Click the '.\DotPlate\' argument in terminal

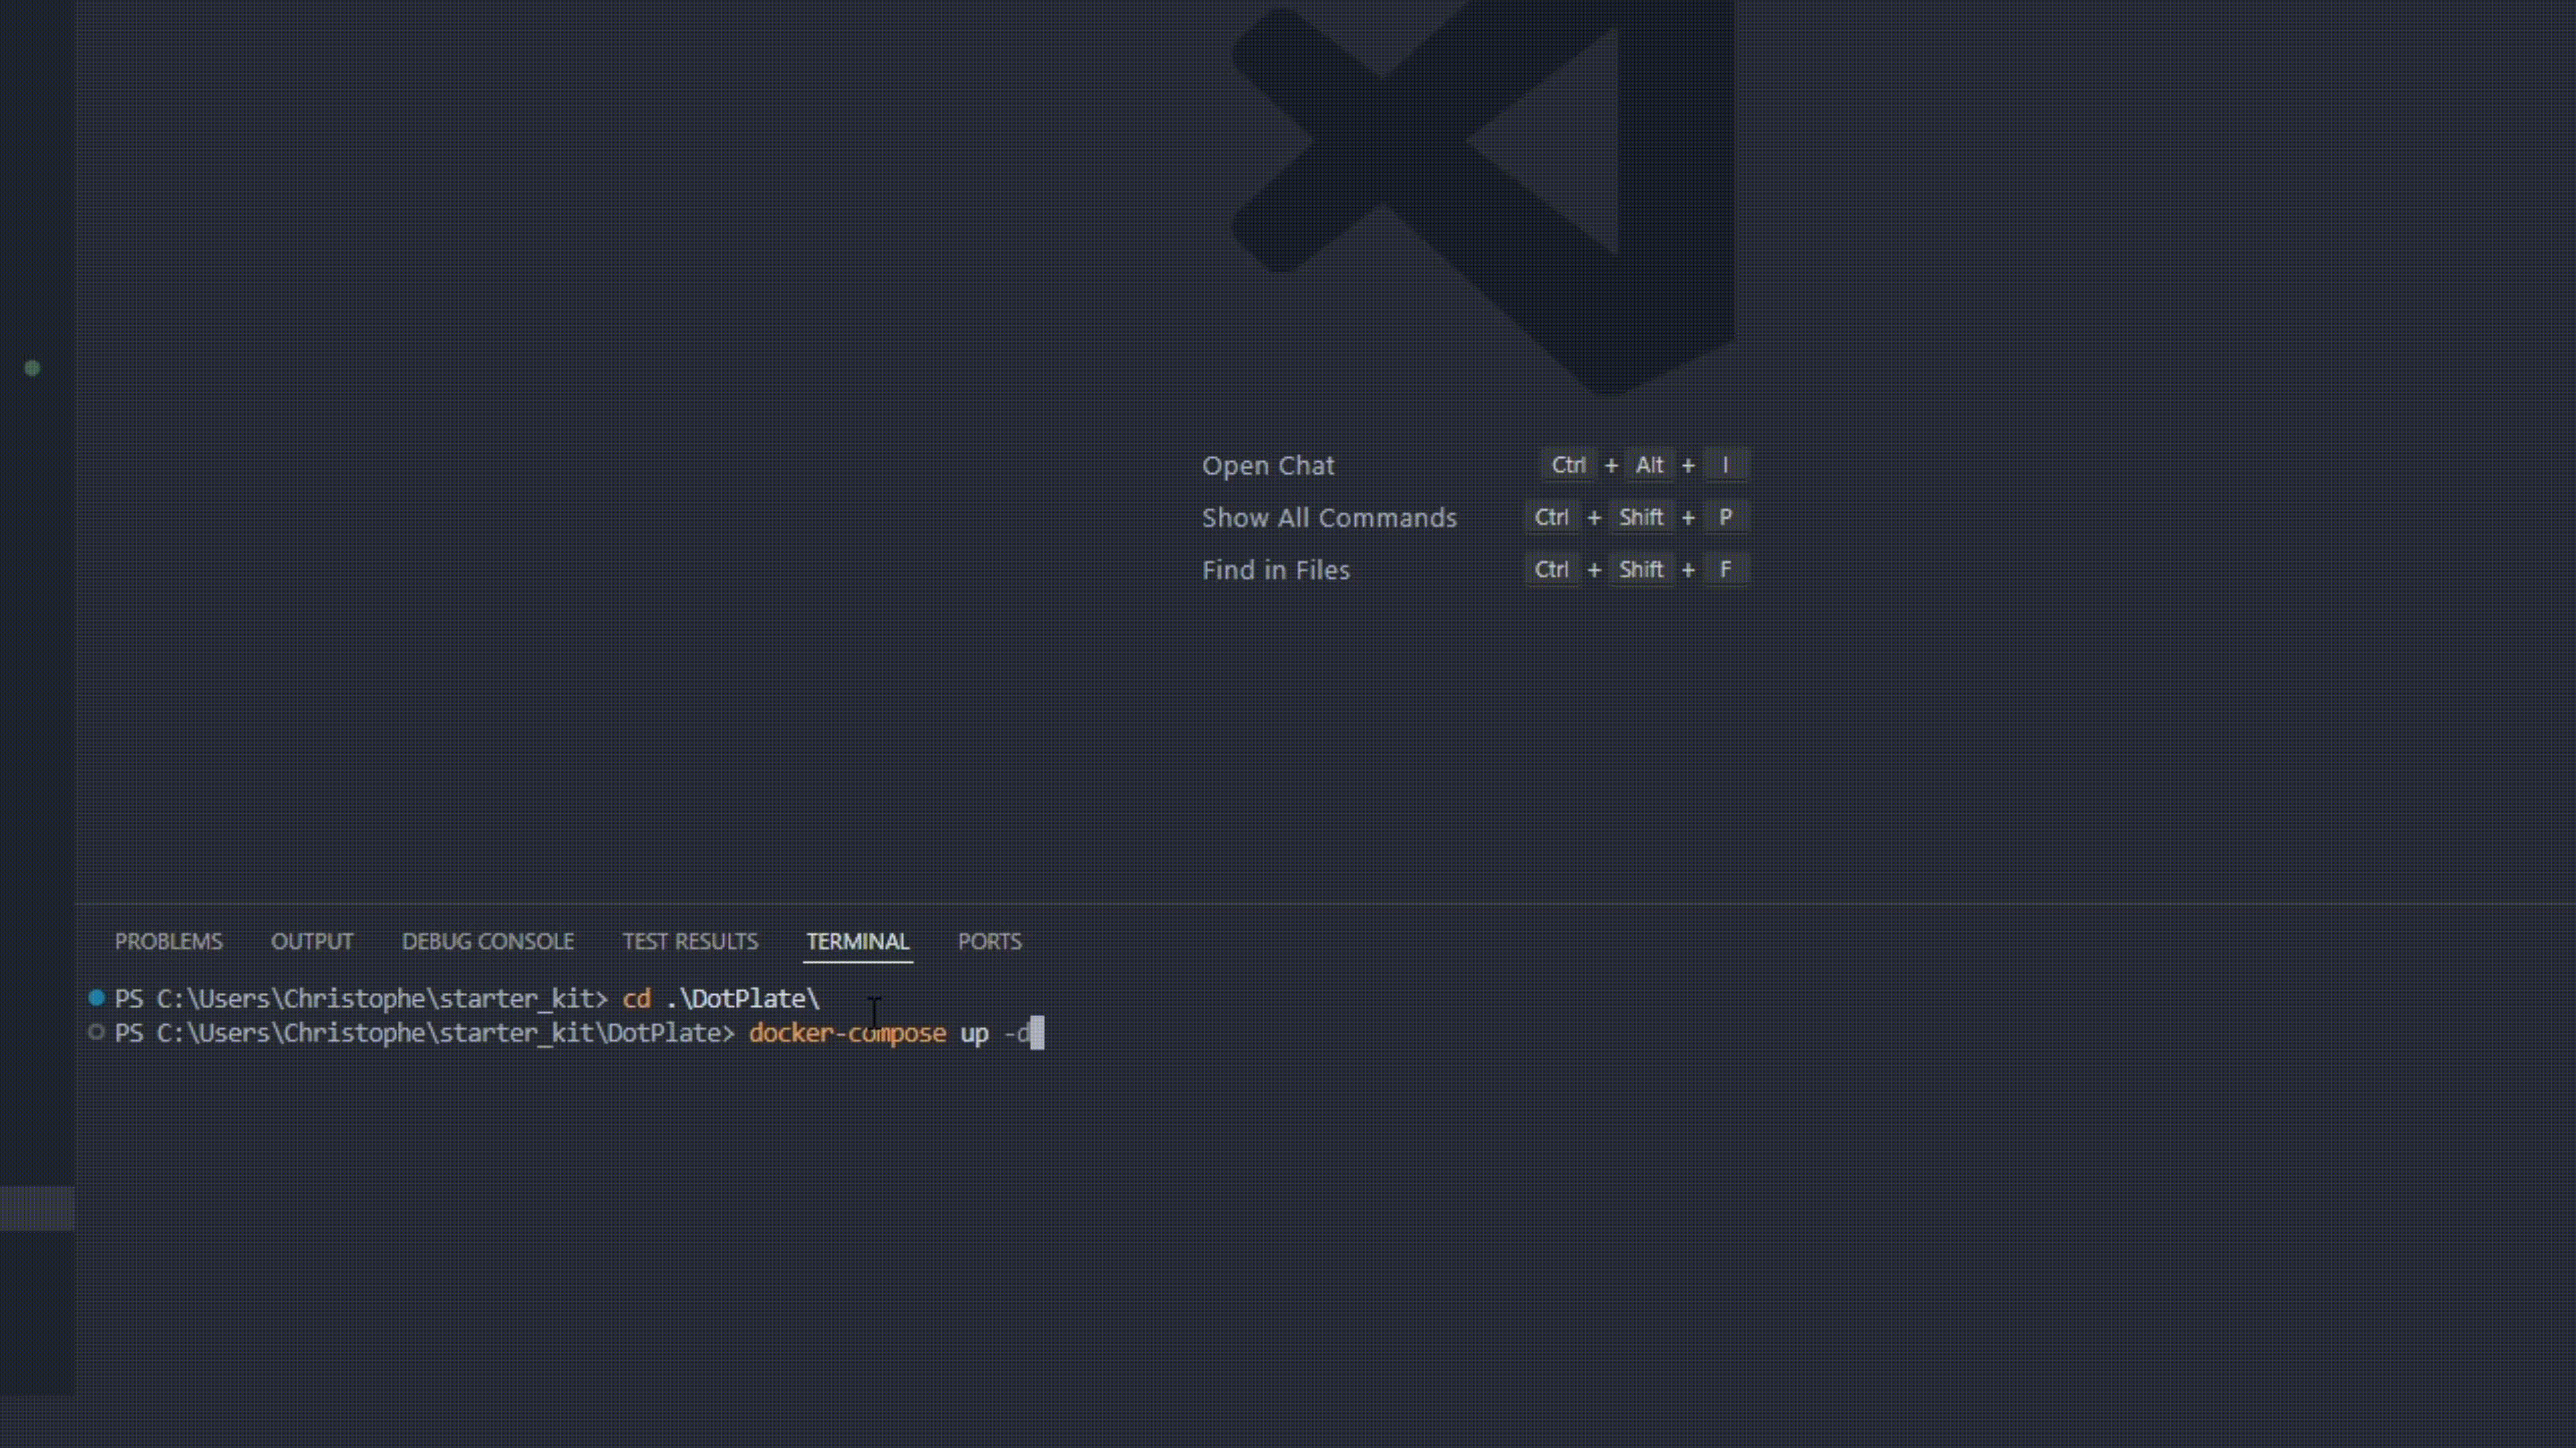(x=743, y=998)
